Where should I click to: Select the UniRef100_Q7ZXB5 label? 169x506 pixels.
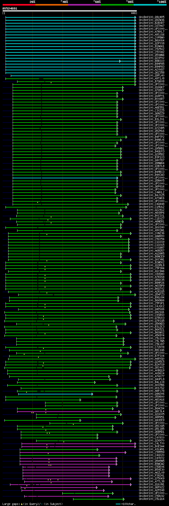152,128
